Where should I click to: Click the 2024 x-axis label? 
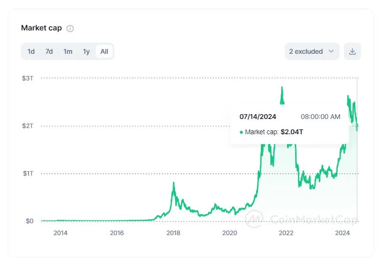pos(342,233)
